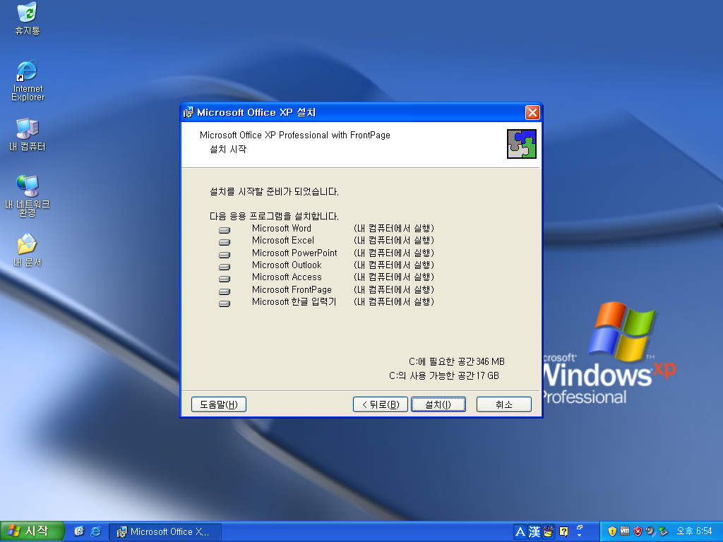Click the volume speaker tray icon
Viewport: 723px width, 542px height.
(x=650, y=531)
